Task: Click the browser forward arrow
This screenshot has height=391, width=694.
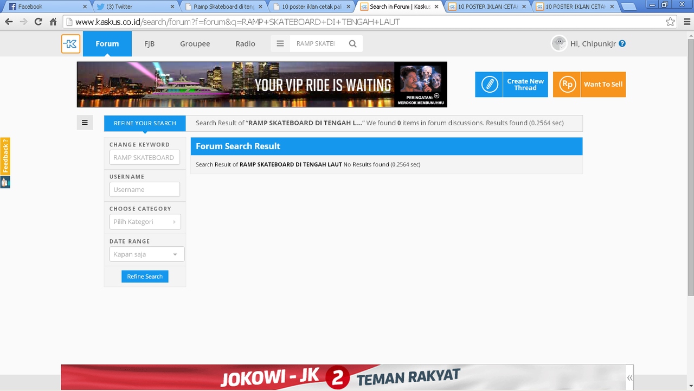Action: coord(23,22)
